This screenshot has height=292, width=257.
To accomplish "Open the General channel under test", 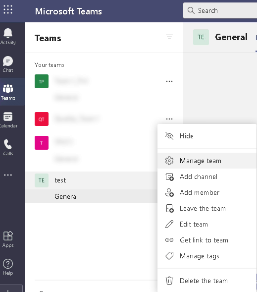I will (x=91, y=196).
